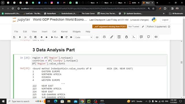Open the Kernel menu

coord(64,31)
